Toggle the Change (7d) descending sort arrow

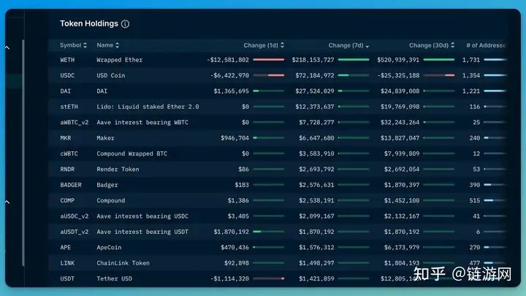click(367, 46)
